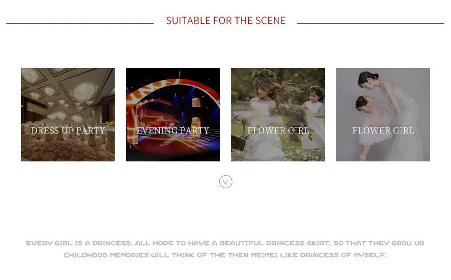Click the woman's hair bun in studio photo

(375, 76)
